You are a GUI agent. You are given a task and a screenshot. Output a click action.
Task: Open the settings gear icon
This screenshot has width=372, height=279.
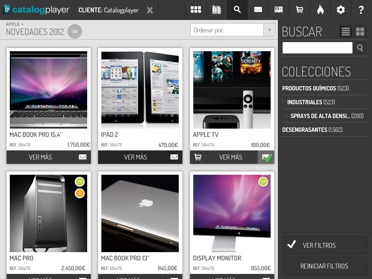click(x=341, y=10)
